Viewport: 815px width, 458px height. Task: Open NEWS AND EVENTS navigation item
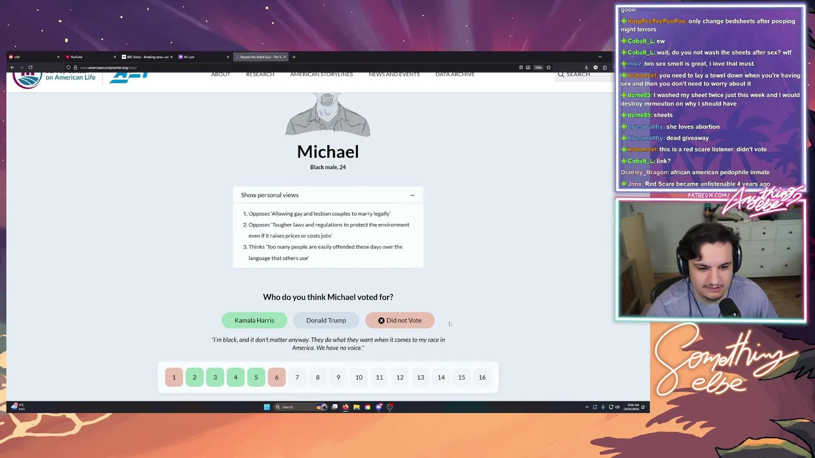pyautogui.click(x=394, y=74)
